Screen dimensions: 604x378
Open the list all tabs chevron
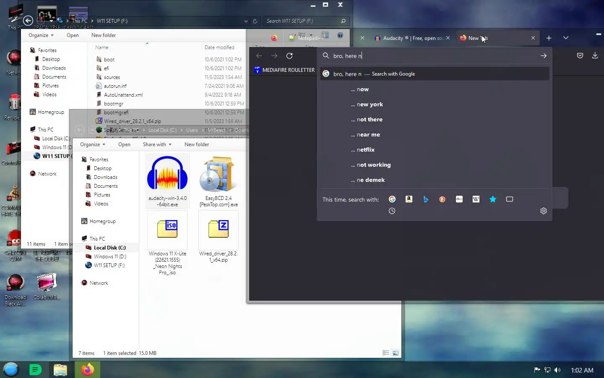pos(566,38)
